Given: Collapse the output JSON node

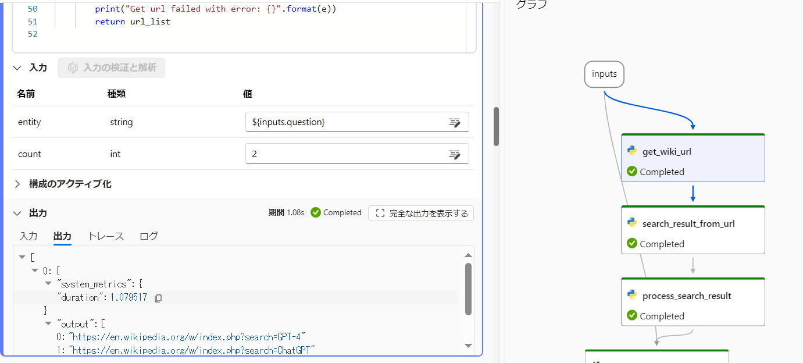Looking at the screenshot, I should [48, 324].
